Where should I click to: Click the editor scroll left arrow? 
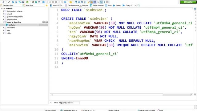[51, 95]
